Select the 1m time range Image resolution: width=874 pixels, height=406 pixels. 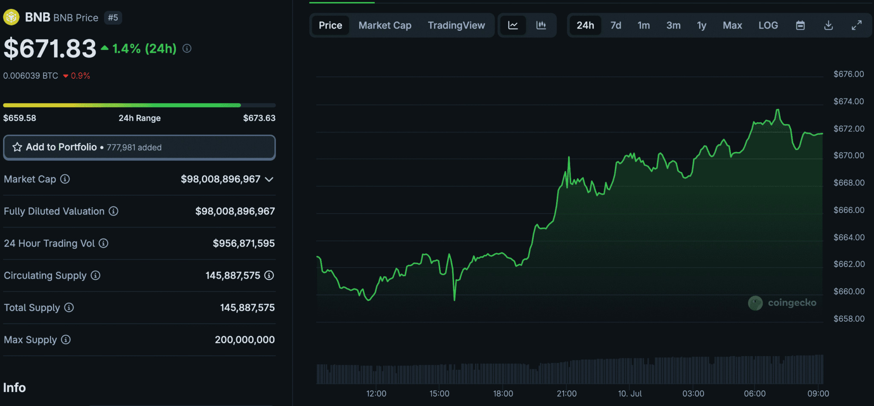[x=644, y=25]
